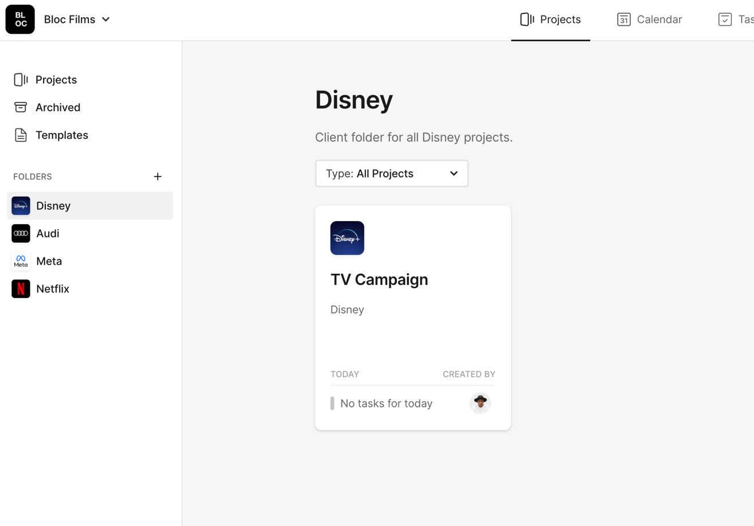Open the Type: All Projects dropdown
Image resolution: width=754 pixels, height=526 pixels.
(391, 174)
